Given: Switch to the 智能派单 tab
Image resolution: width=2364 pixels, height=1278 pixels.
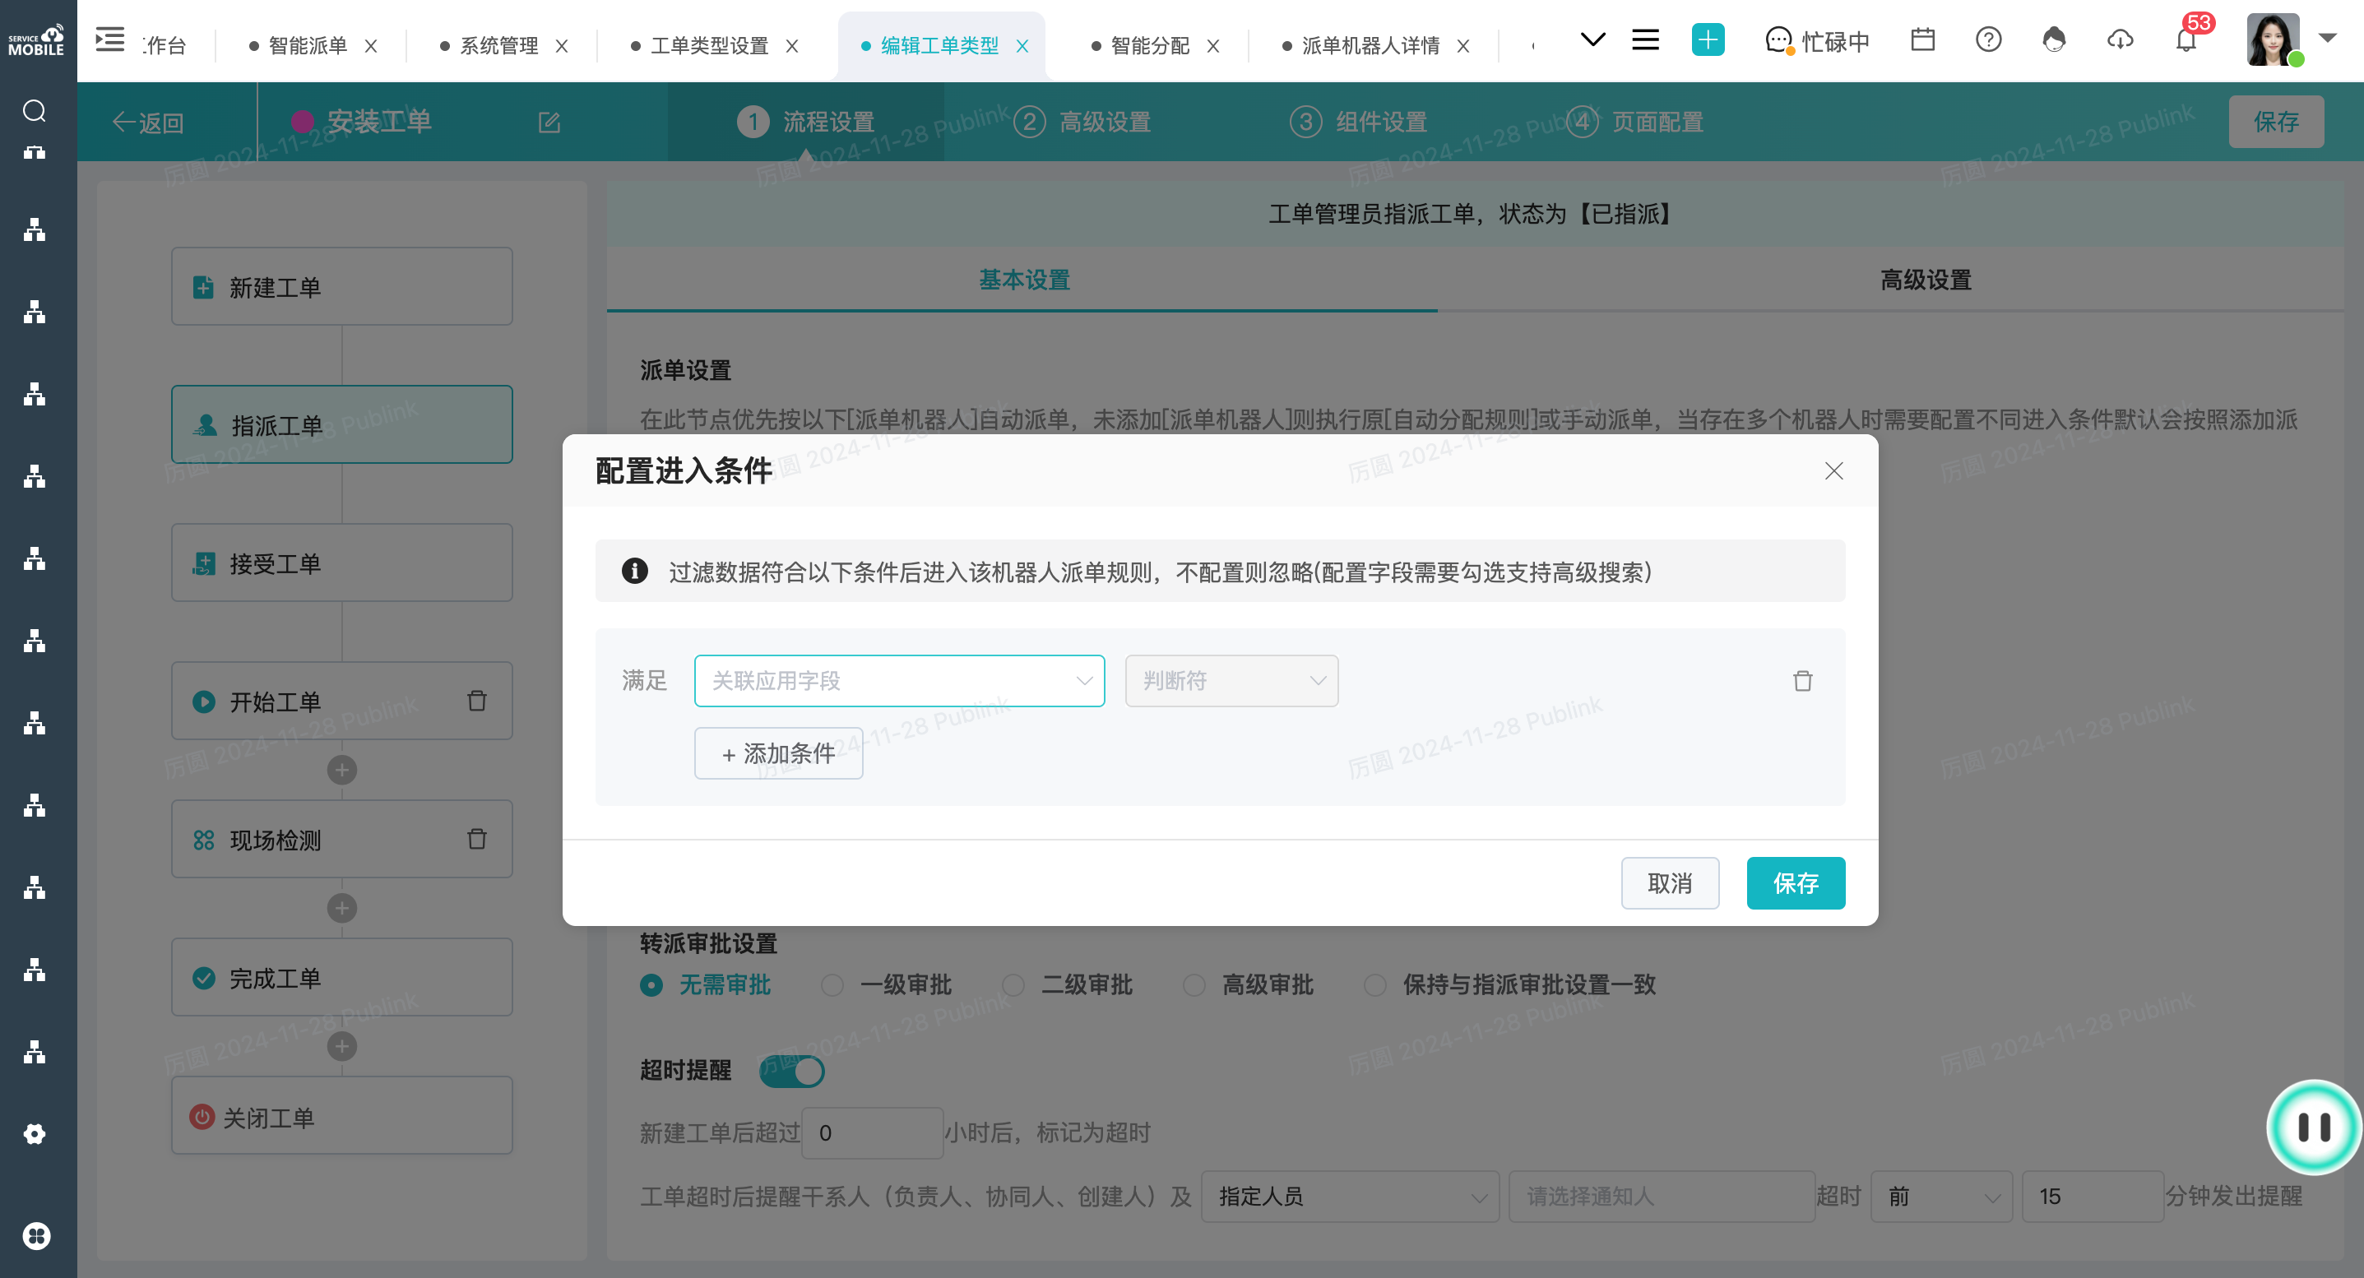Looking at the screenshot, I should pos(308,46).
